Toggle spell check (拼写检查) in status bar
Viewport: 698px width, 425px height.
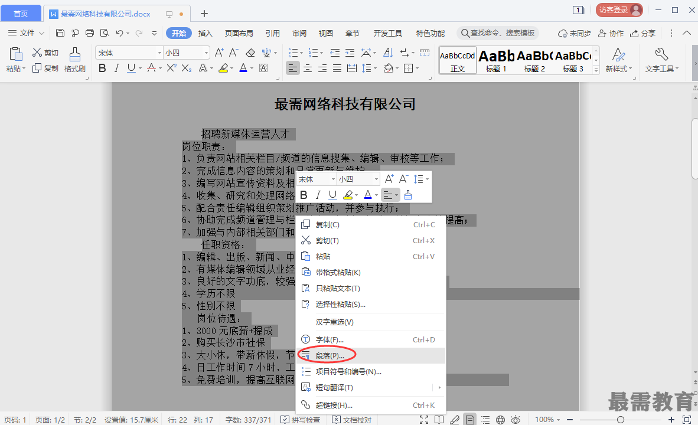pos(301,420)
